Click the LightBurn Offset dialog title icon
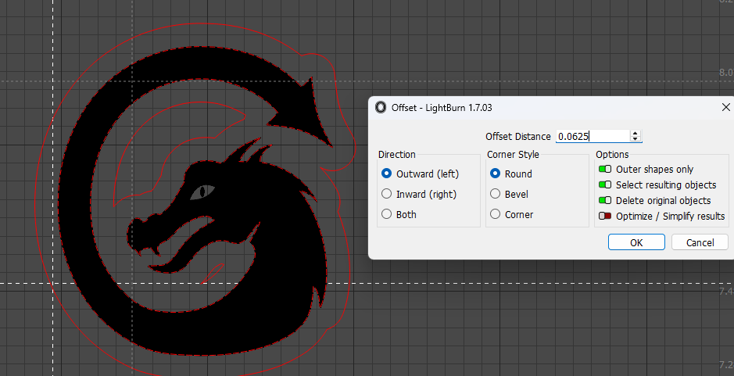Viewport: 734px width, 376px height. point(381,107)
